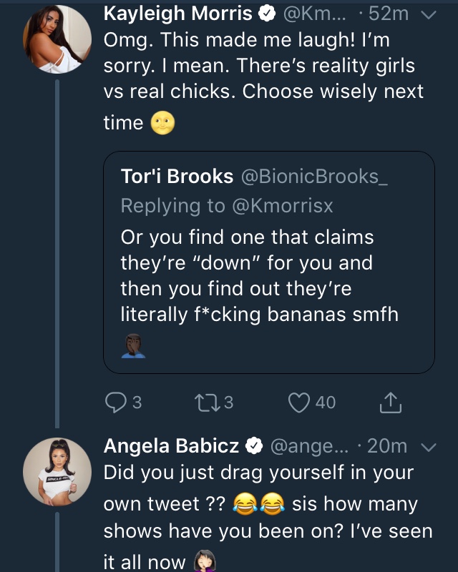Open @Kmorrisx mention in quoted reply
Viewport: 458px width, 572px height.
tap(283, 206)
